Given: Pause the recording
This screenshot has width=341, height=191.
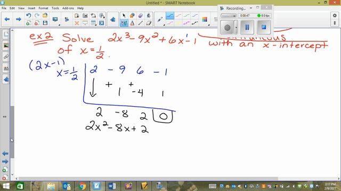Looking at the screenshot, I should (247, 27).
